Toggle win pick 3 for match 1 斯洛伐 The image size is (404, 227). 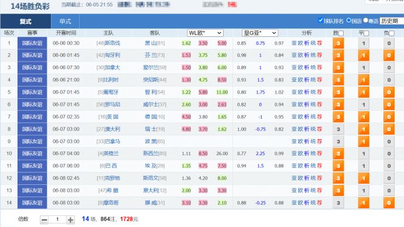click(338, 43)
